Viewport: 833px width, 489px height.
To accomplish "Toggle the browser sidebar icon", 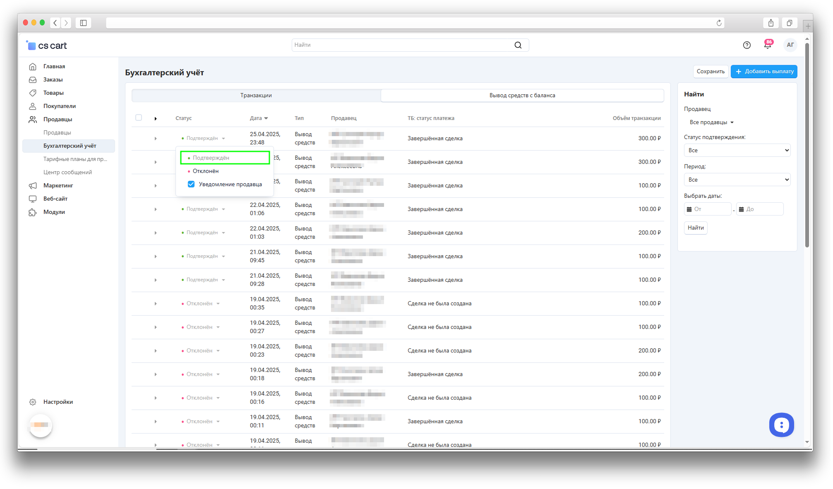I will (83, 23).
